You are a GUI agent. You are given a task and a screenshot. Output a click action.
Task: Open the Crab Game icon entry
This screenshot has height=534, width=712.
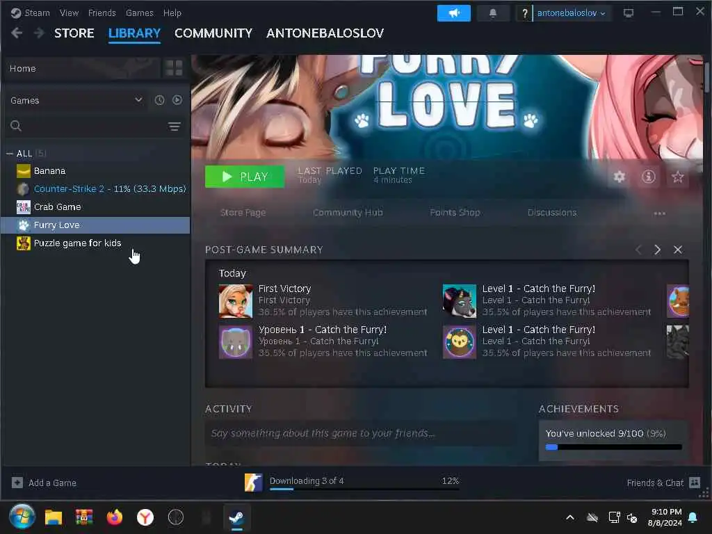(x=24, y=207)
